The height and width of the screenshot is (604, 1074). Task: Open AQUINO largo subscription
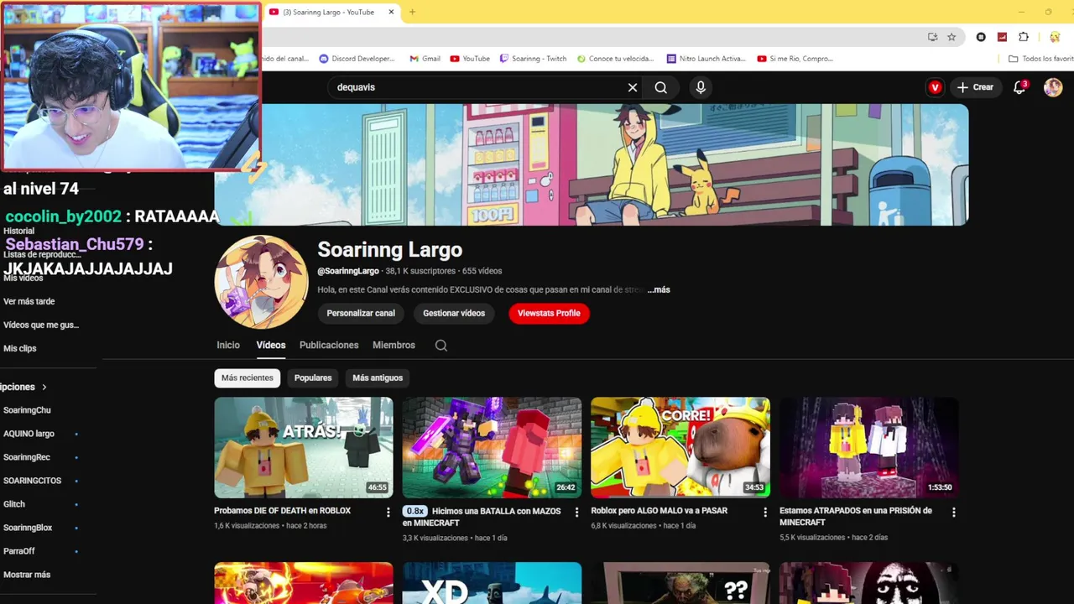tap(29, 434)
